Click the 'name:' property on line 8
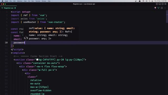 click(x=17, y=36)
